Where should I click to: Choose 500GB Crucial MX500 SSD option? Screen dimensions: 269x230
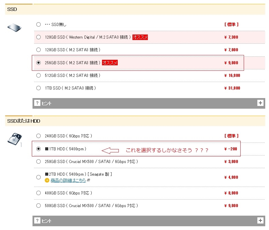[x=38, y=206]
